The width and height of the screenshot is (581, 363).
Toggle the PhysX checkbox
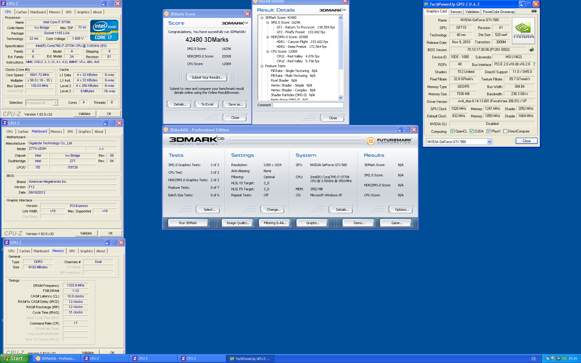point(488,131)
